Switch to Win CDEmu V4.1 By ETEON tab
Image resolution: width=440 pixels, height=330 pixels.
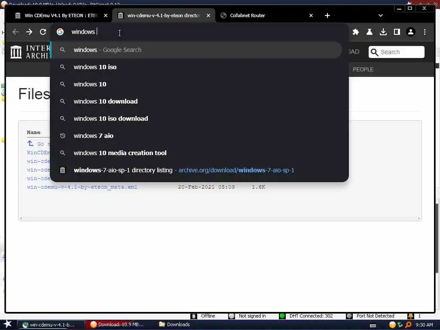[x=61, y=15]
